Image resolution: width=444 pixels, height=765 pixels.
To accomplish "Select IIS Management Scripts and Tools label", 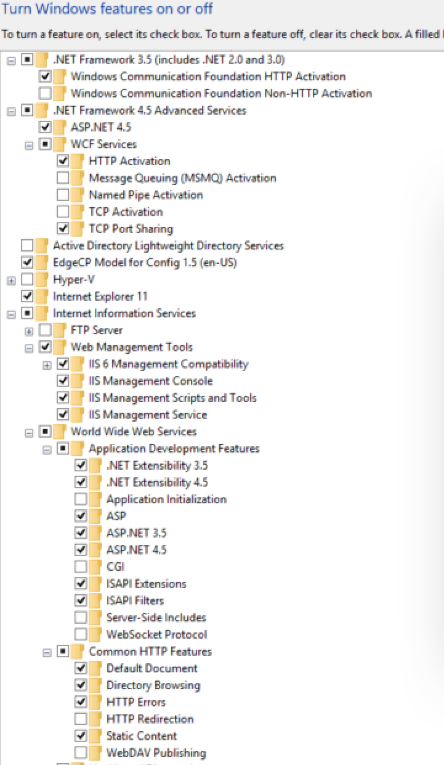I will 172,398.
